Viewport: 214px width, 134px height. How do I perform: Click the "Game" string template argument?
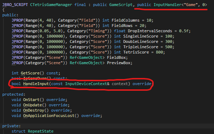(x=191, y=5)
